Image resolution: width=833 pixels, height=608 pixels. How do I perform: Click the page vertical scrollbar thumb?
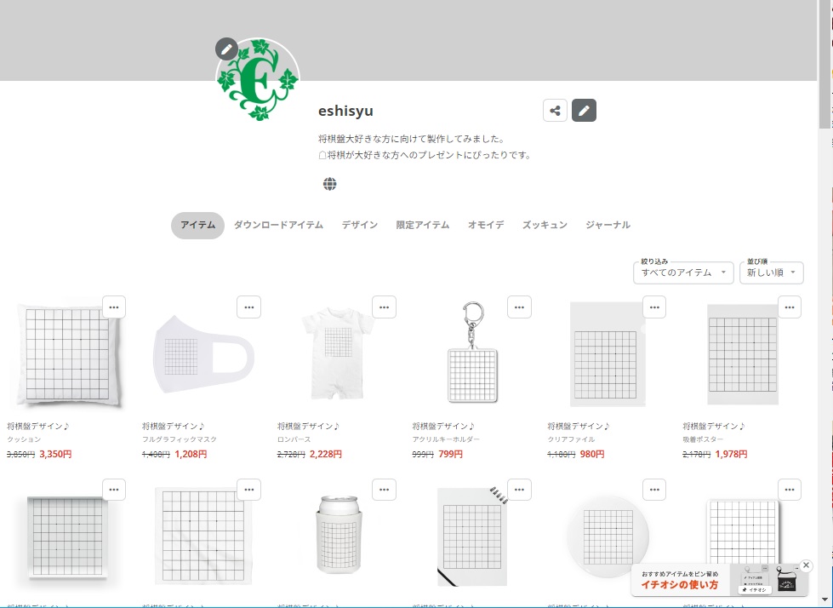click(x=825, y=65)
